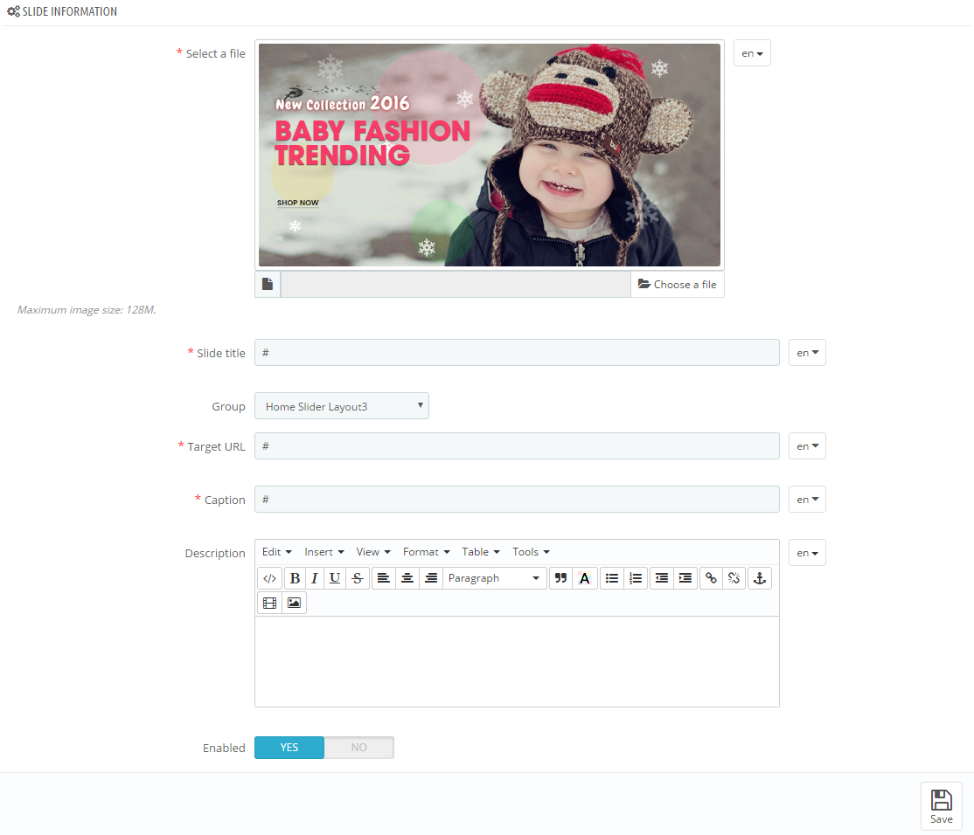Insert a blockquote

[561, 578]
